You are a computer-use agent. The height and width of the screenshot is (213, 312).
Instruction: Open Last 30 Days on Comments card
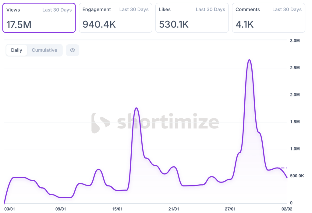[287, 10]
